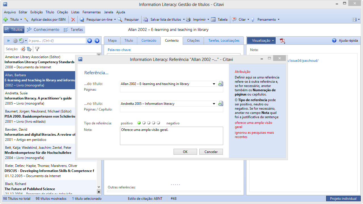Screen dimensions: 363x204
Task: Click the PDF icon beside Visualização
Action: [282, 41]
